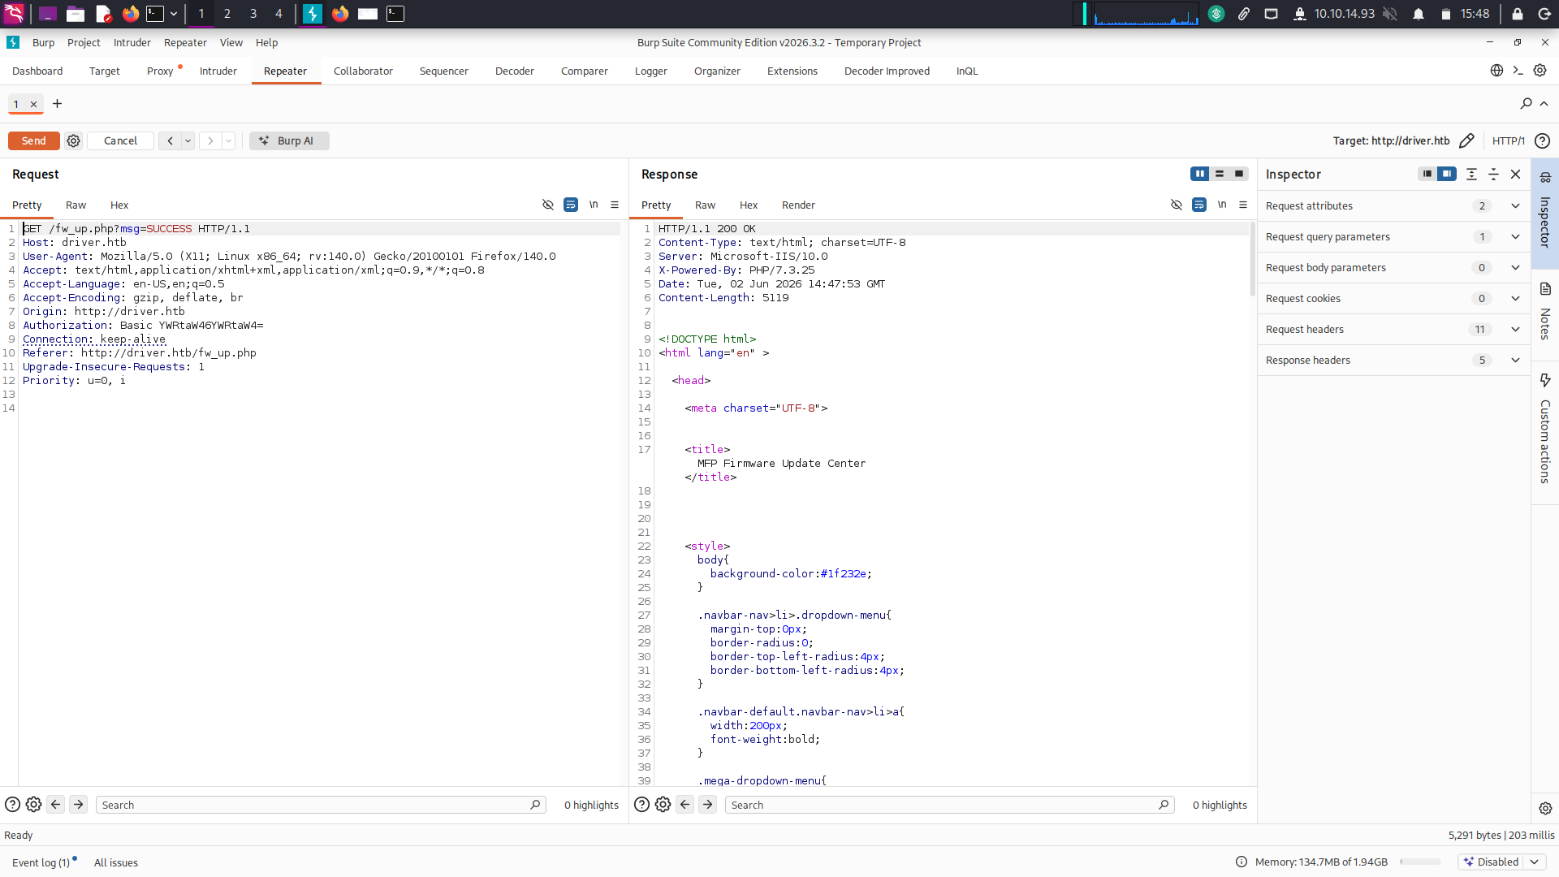
Task: Toggle non-printable \n in Request pane
Action: (594, 205)
